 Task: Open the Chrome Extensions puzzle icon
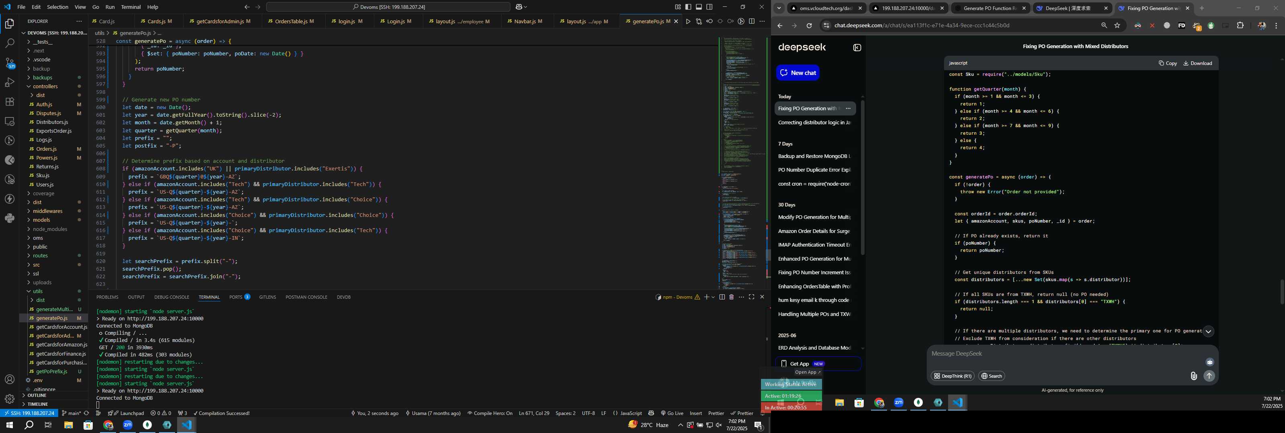click(x=1240, y=25)
